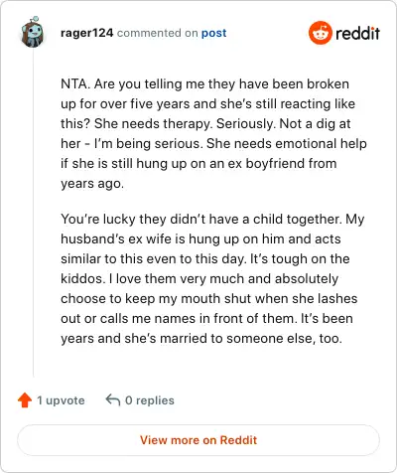Click the text 'It's tough on the'
The height and width of the screenshot is (473, 397).
click(x=300, y=258)
